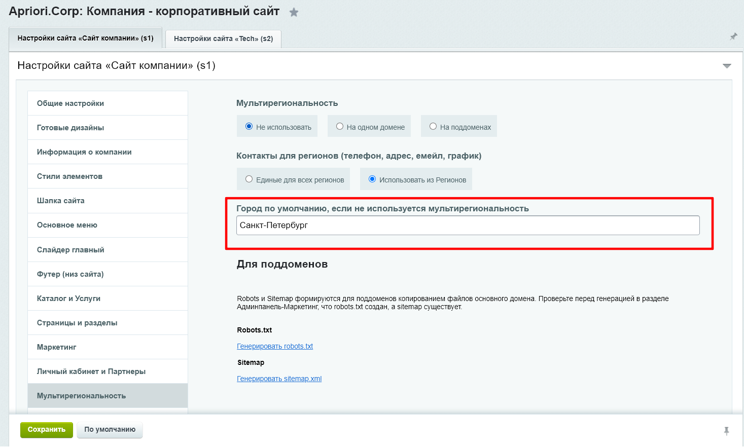
Task: Click the default city input field
Action: pyautogui.click(x=468, y=226)
